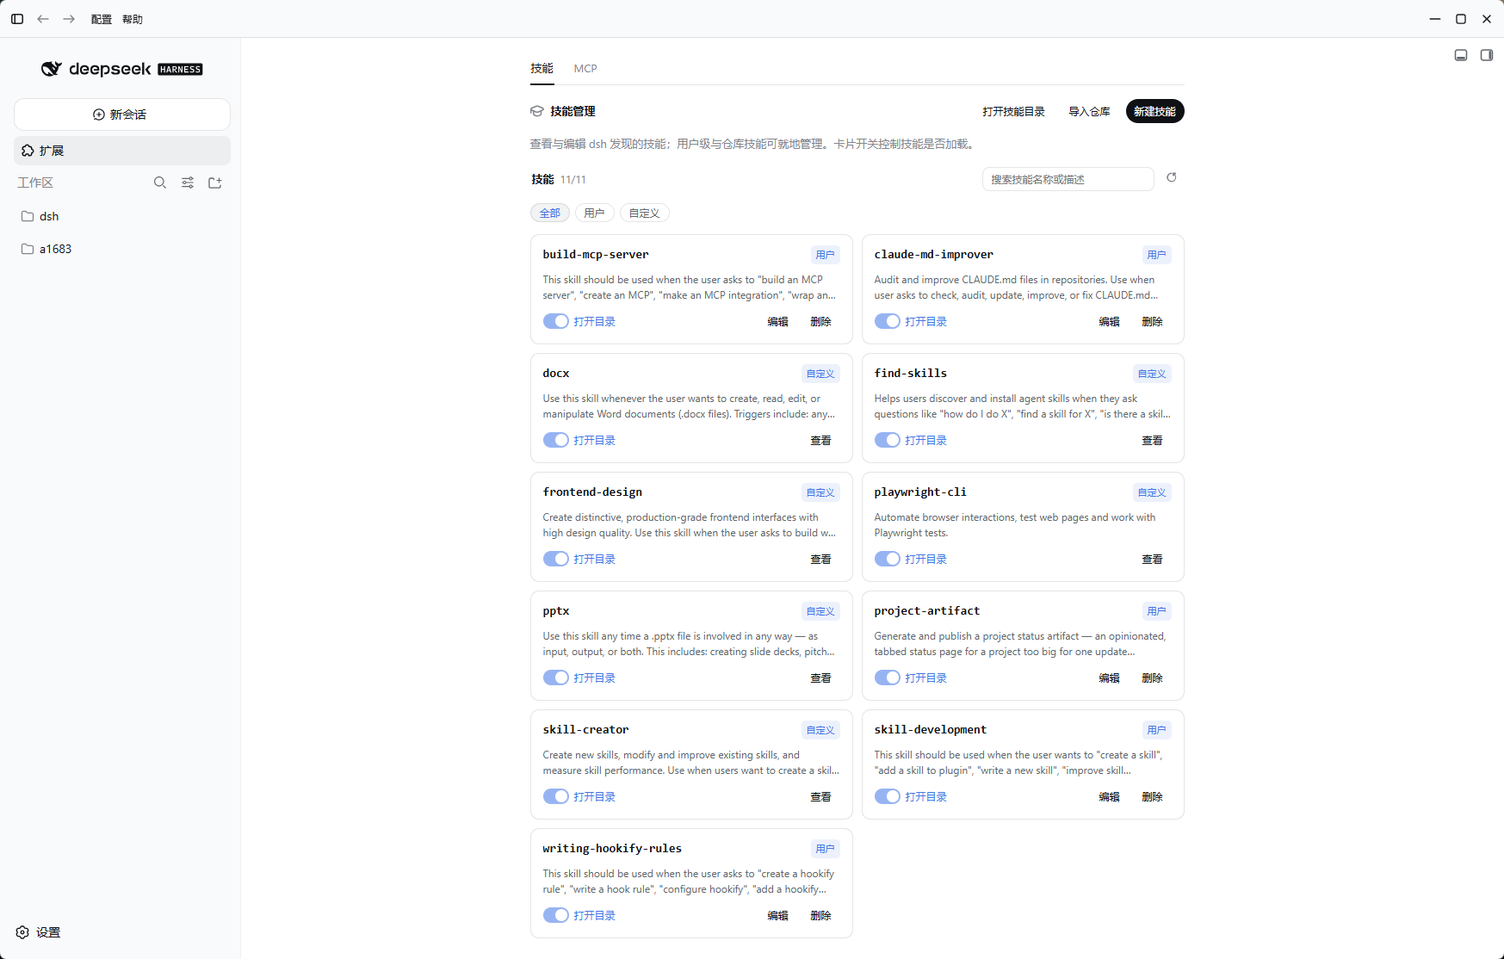1504x959 pixels.
Task: Open directory of writing-hookify-rules skill
Action: (x=595, y=915)
